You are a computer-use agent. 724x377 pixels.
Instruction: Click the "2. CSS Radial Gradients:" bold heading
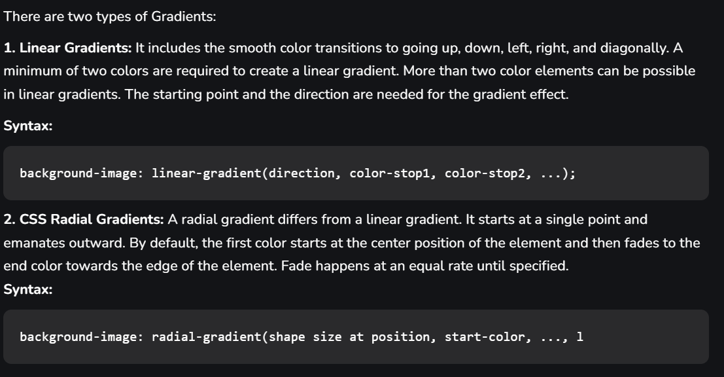(84, 219)
